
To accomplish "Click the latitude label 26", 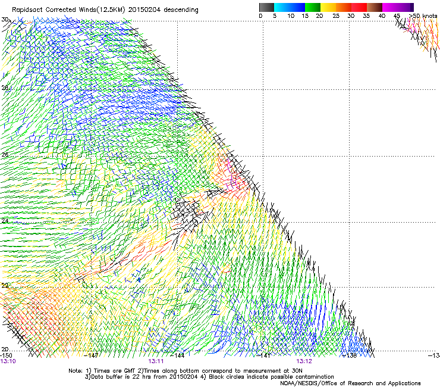I will tap(5, 154).
